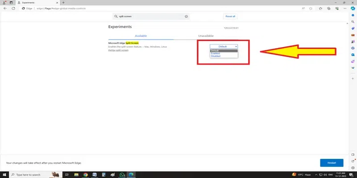Screen dimensions: 357x178
Task: Click the search flags input field
Action: (x=151, y=16)
